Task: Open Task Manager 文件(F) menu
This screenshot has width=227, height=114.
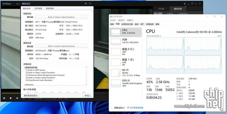Action: (113, 20)
